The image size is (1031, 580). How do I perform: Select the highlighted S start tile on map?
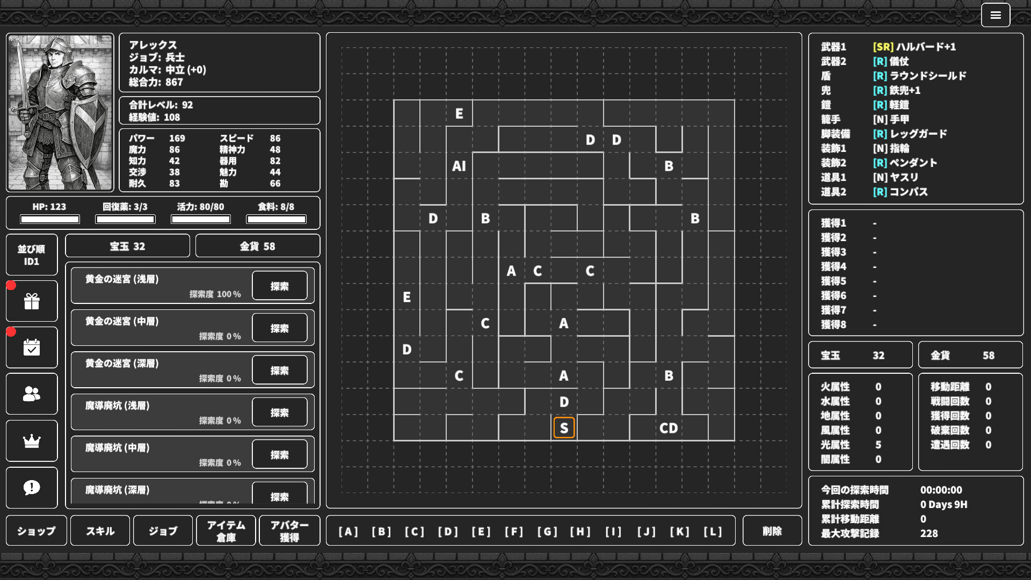[564, 428]
